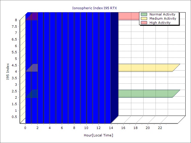Click y-axis label "6.5"

(15, 39)
